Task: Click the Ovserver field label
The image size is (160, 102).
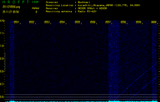Action: tap(52, 2)
